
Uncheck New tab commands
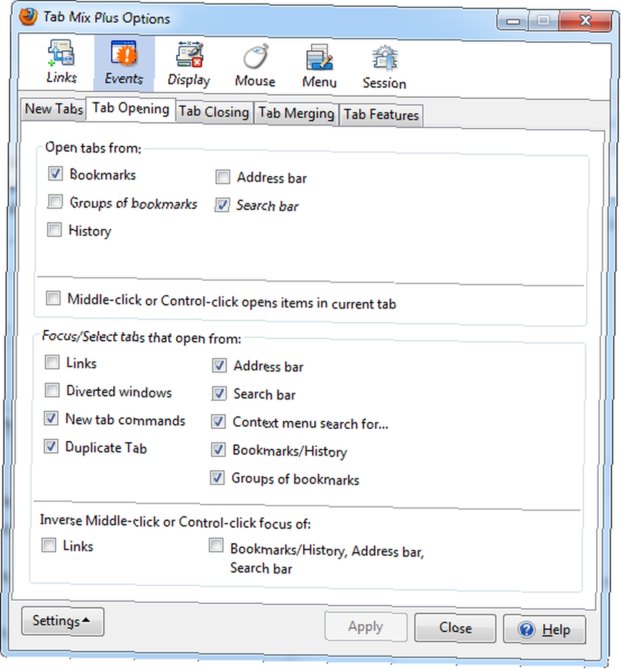52,418
